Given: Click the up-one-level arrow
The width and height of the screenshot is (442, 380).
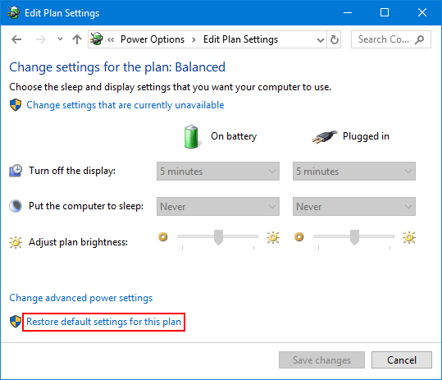Looking at the screenshot, I should click(77, 39).
